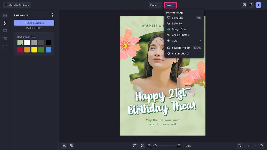Select the white background swatch
The height and width of the screenshot is (150, 267).
[x=27, y=43]
